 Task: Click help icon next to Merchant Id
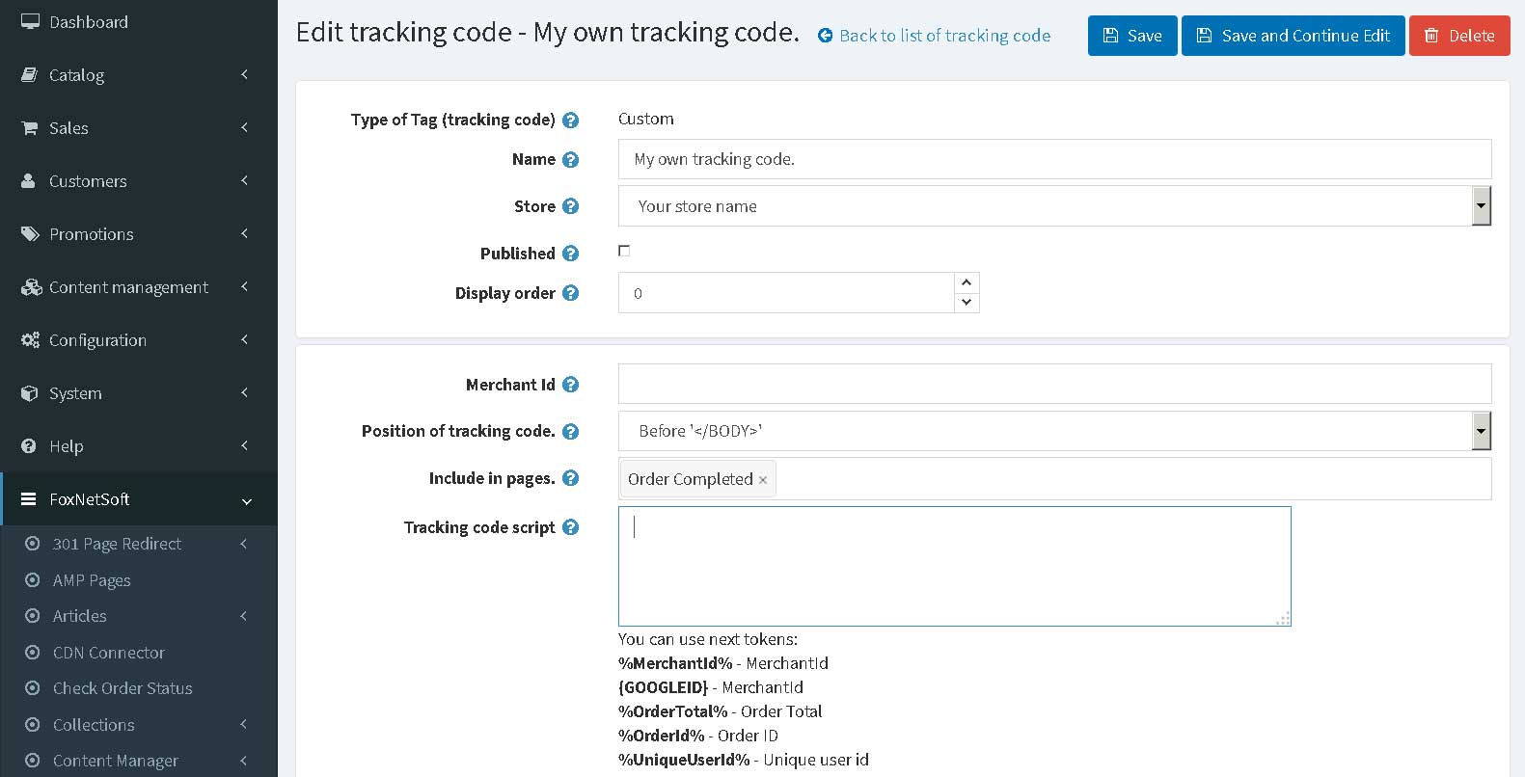(x=570, y=385)
